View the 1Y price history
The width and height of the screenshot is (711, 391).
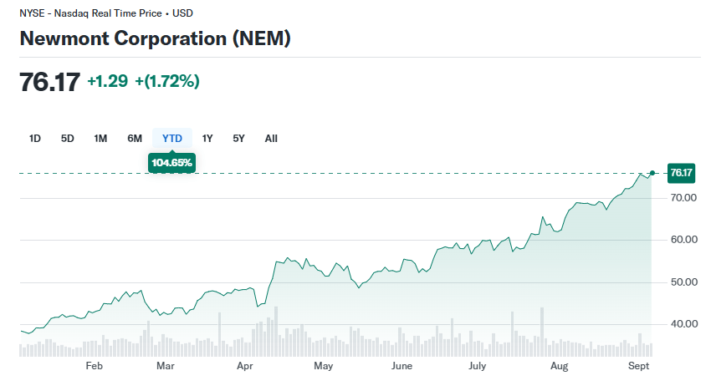click(x=207, y=139)
